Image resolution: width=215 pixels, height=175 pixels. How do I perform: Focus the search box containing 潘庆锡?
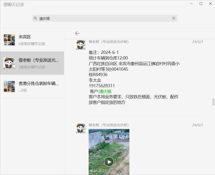point(105,18)
